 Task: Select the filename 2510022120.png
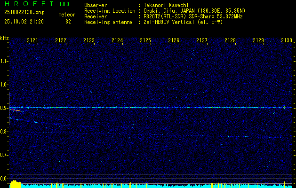click(x=24, y=13)
